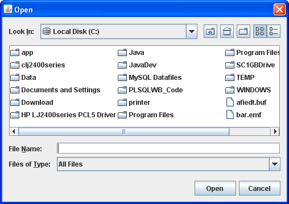Select the Java folder icon
Image resolution: width=289 pixels, height=204 pixels.
pyautogui.click(x=122, y=53)
